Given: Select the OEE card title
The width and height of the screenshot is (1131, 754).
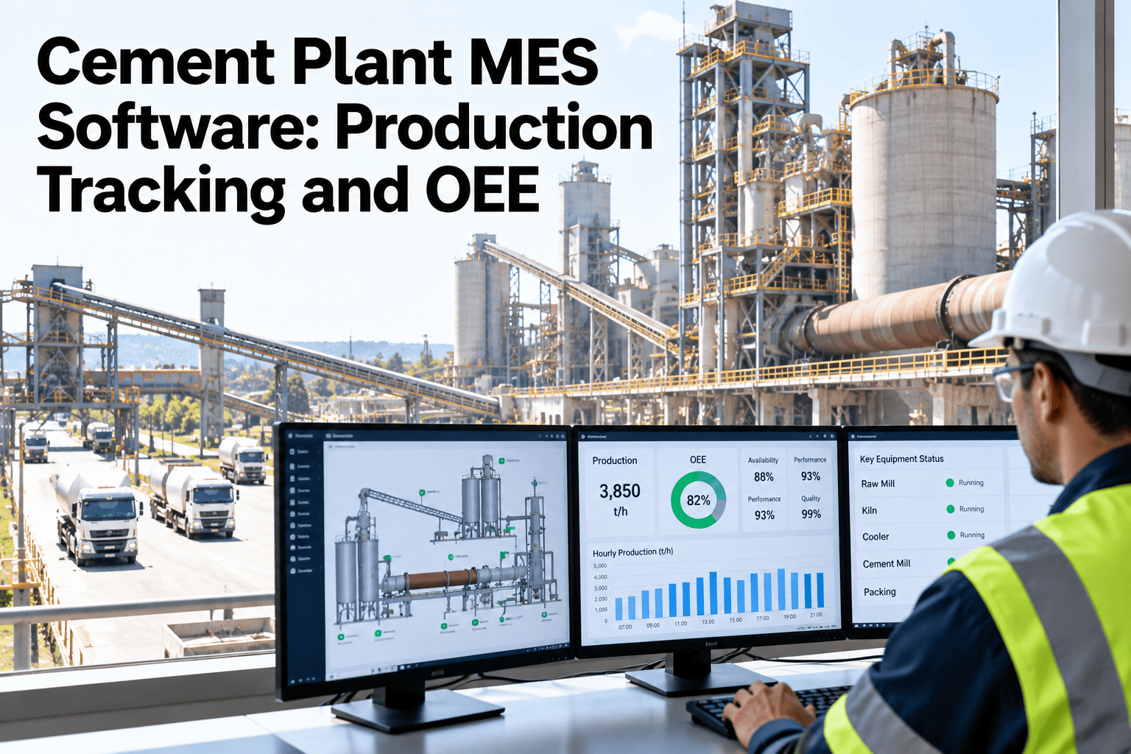Looking at the screenshot, I should 698,459.
